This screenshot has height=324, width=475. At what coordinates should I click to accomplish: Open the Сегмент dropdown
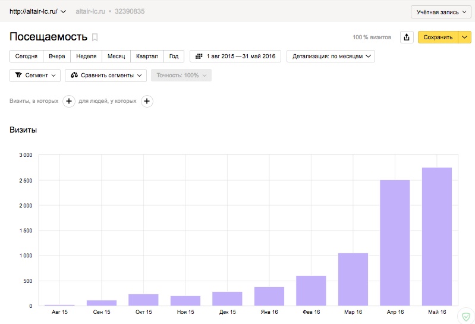(x=36, y=76)
